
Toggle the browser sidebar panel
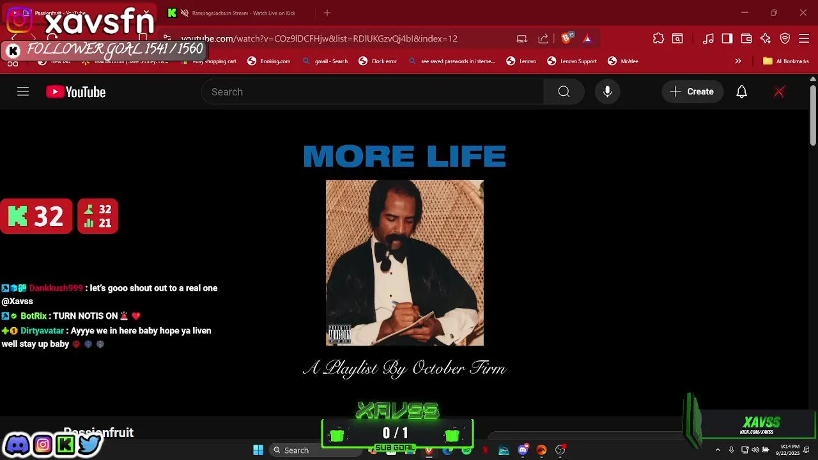[x=727, y=39]
